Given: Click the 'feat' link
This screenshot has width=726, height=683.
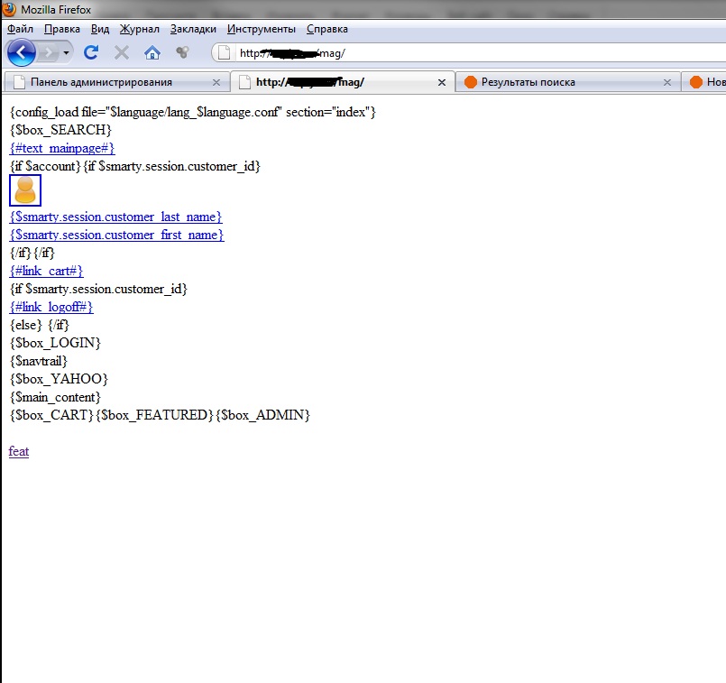Looking at the screenshot, I should coord(19,451).
